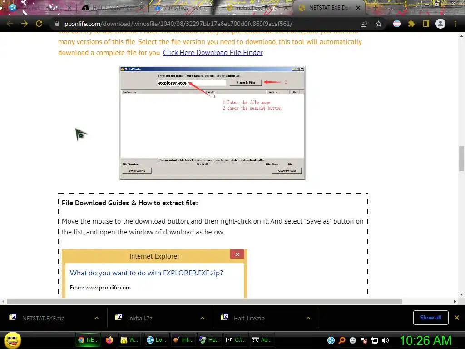The height and width of the screenshot is (349, 465).
Task: Open the Chrome profile avatar
Action: pyautogui.click(x=440, y=24)
